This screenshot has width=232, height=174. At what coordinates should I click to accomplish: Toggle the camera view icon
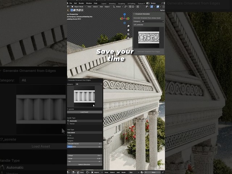click(128, 34)
